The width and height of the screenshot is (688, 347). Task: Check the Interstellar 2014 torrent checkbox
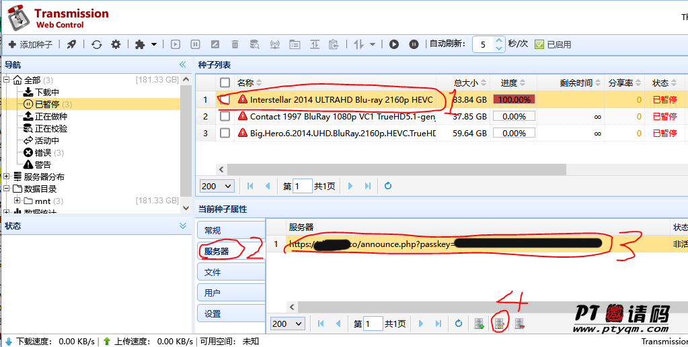tap(225, 99)
